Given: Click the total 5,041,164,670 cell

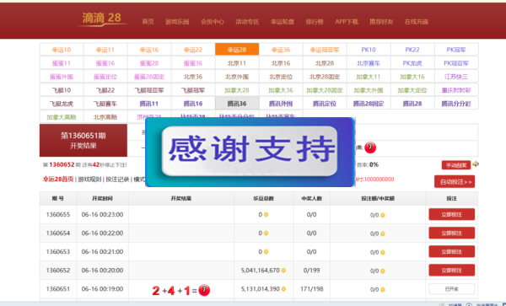Looking at the screenshot, I should coord(263,271).
